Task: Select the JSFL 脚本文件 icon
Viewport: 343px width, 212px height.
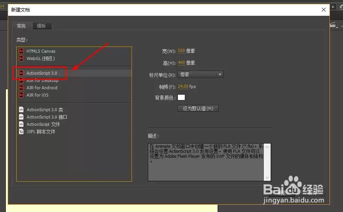Action: (21, 132)
